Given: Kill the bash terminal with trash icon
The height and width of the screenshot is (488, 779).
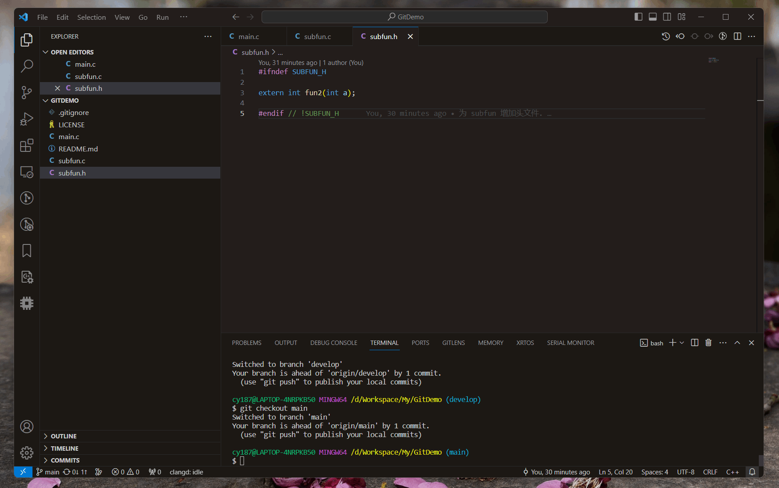Looking at the screenshot, I should pyautogui.click(x=708, y=343).
